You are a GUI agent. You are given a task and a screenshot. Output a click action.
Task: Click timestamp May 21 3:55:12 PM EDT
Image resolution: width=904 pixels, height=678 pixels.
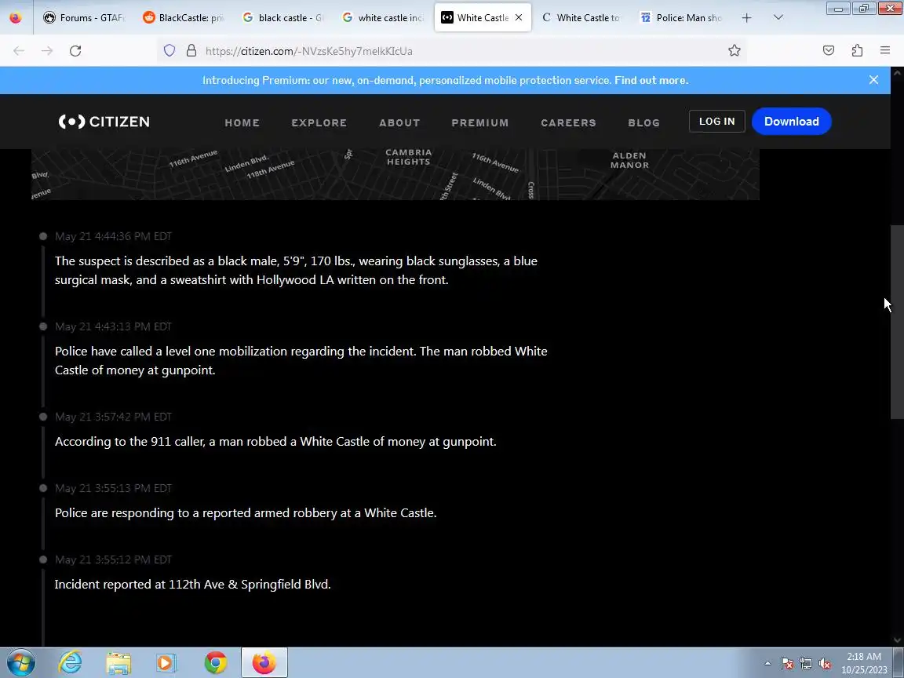coord(114,560)
